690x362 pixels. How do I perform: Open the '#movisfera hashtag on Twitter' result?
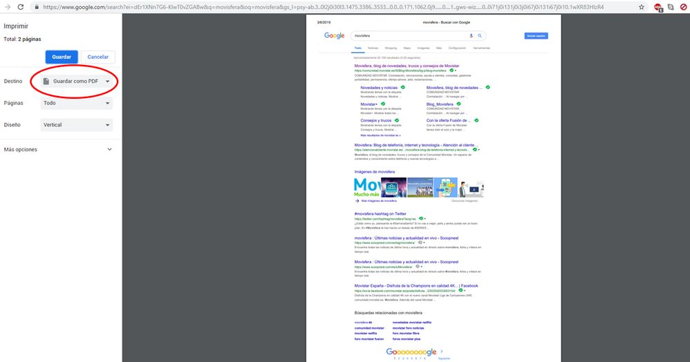pyautogui.click(x=380, y=213)
